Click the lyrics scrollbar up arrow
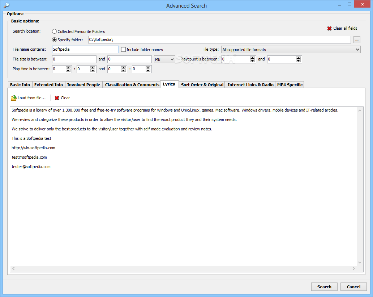The width and height of the screenshot is (373, 297). pos(360,110)
